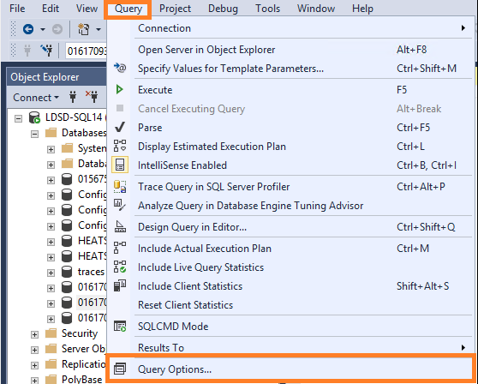Expand the Server Objects folder
This screenshot has height=384, width=478.
34,350
